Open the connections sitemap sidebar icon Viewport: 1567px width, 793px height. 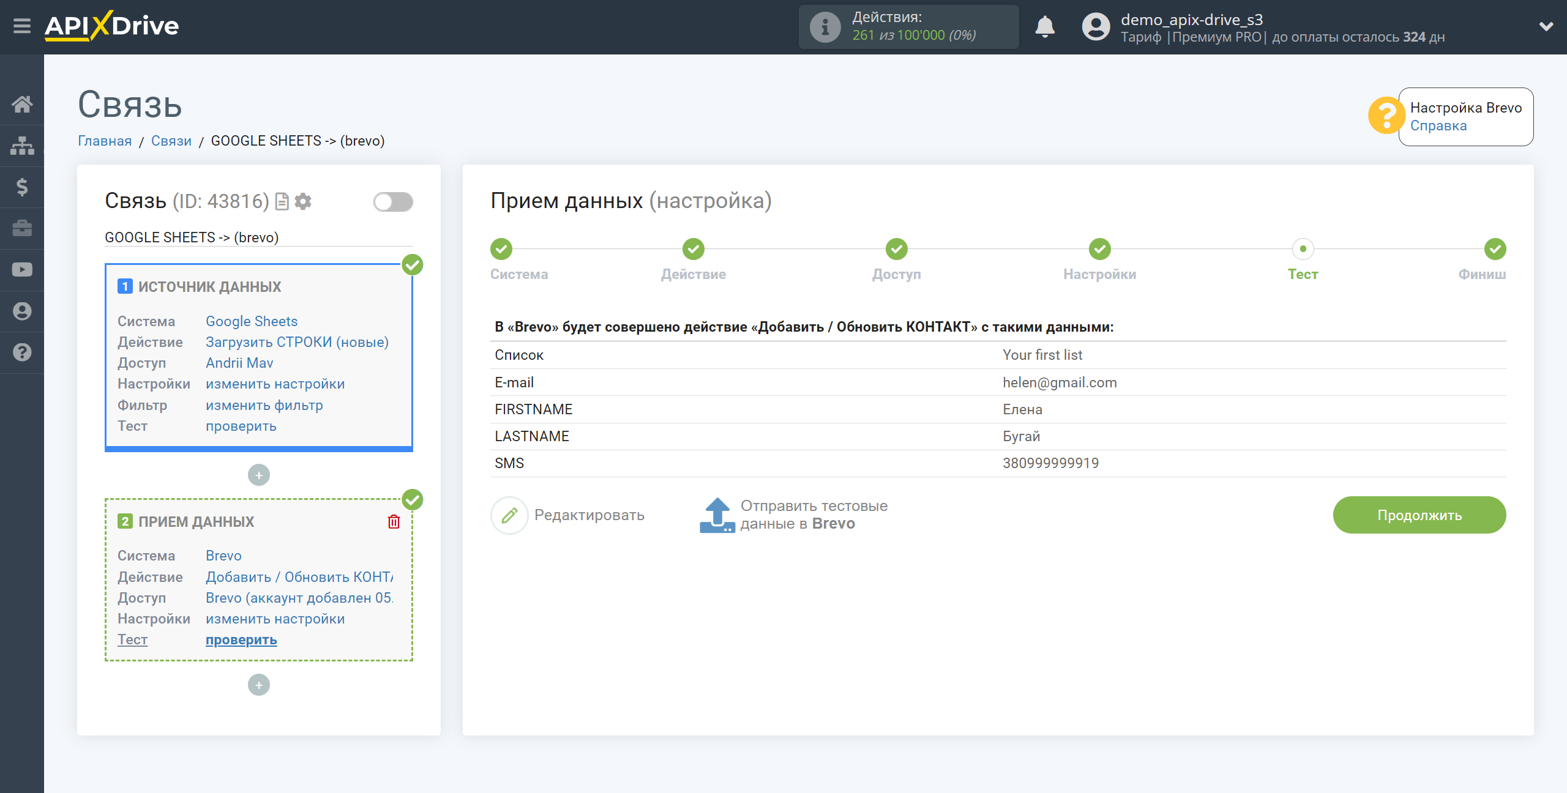pos(22,146)
